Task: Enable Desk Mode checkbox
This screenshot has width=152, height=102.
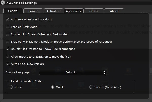Action: pos(8,27)
